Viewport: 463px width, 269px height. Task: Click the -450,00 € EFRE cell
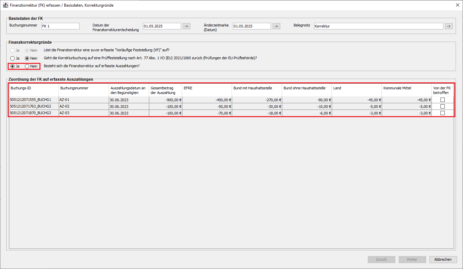click(x=207, y=100)
